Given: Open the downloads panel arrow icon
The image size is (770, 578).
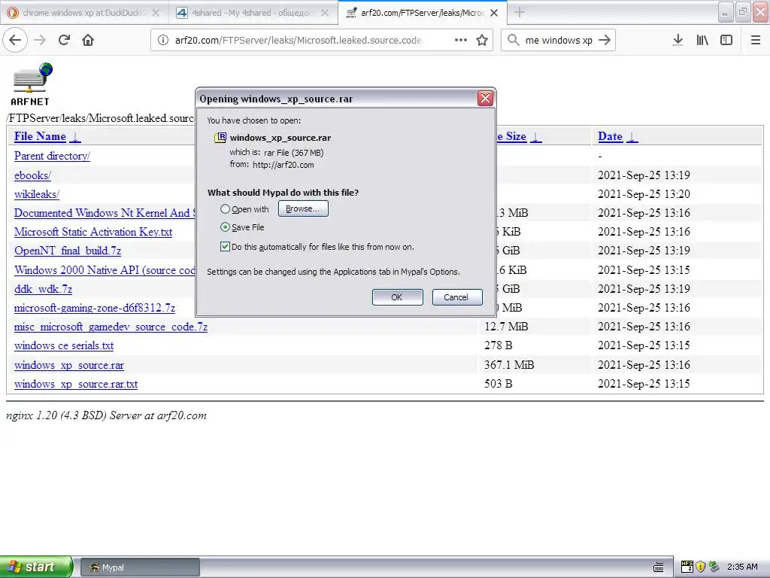Looking at the screenshot, I should coord(678,40).
